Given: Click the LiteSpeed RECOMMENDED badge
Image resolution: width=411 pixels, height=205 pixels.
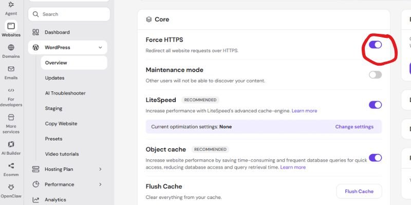Looking at the screenshot, I should point(200,100).
